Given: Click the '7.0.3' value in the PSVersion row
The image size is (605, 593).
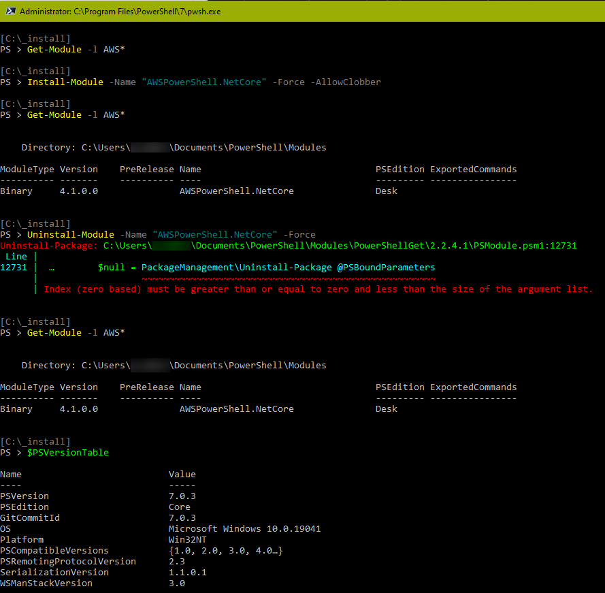Looking at the screenshot, I should tap(182, 496).
